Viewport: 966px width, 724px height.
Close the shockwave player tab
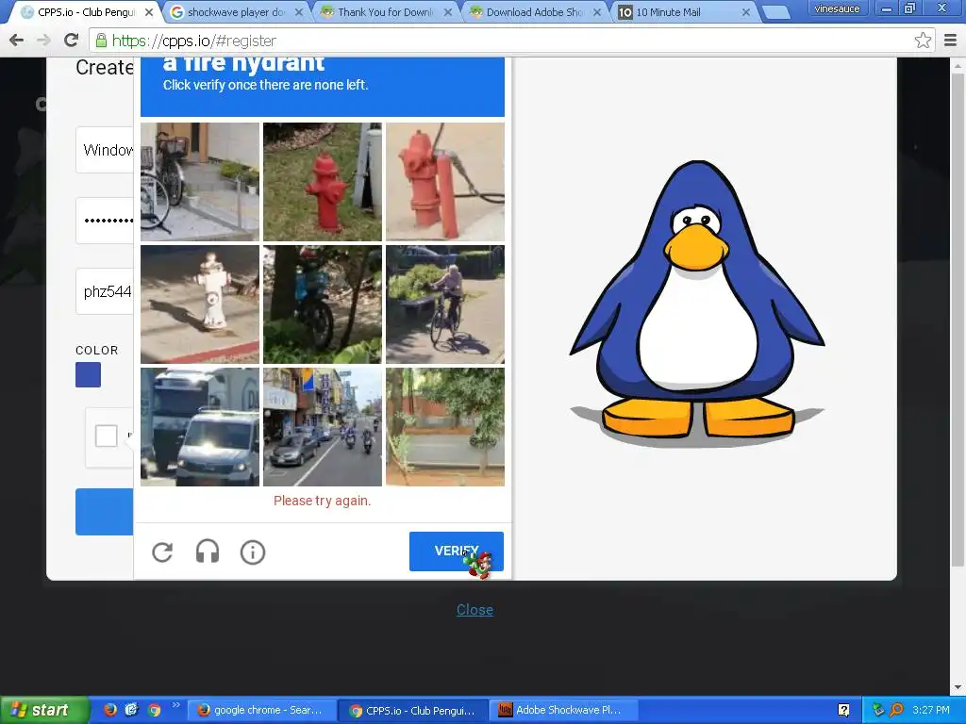pos(299,12)
